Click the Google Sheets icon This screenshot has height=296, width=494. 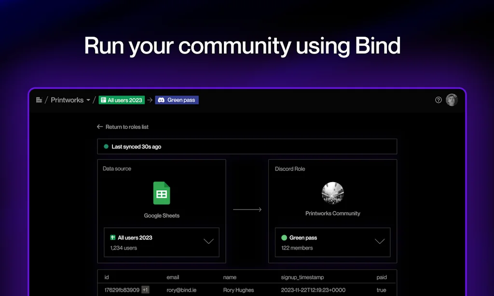(162, 193)
